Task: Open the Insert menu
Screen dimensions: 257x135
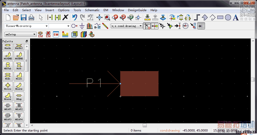Action: point(50,10)
